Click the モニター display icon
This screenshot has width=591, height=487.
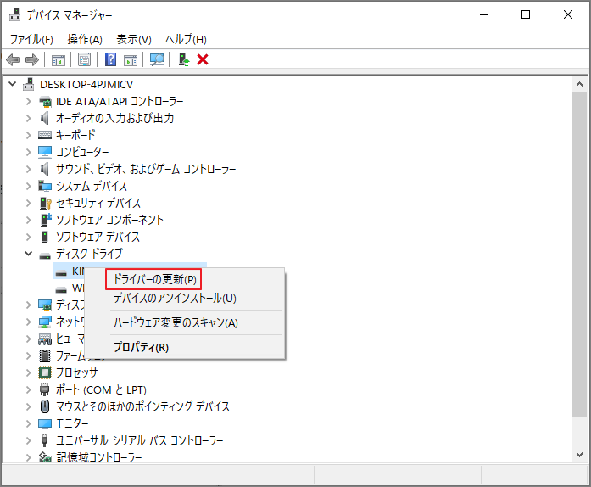point(45,423)
